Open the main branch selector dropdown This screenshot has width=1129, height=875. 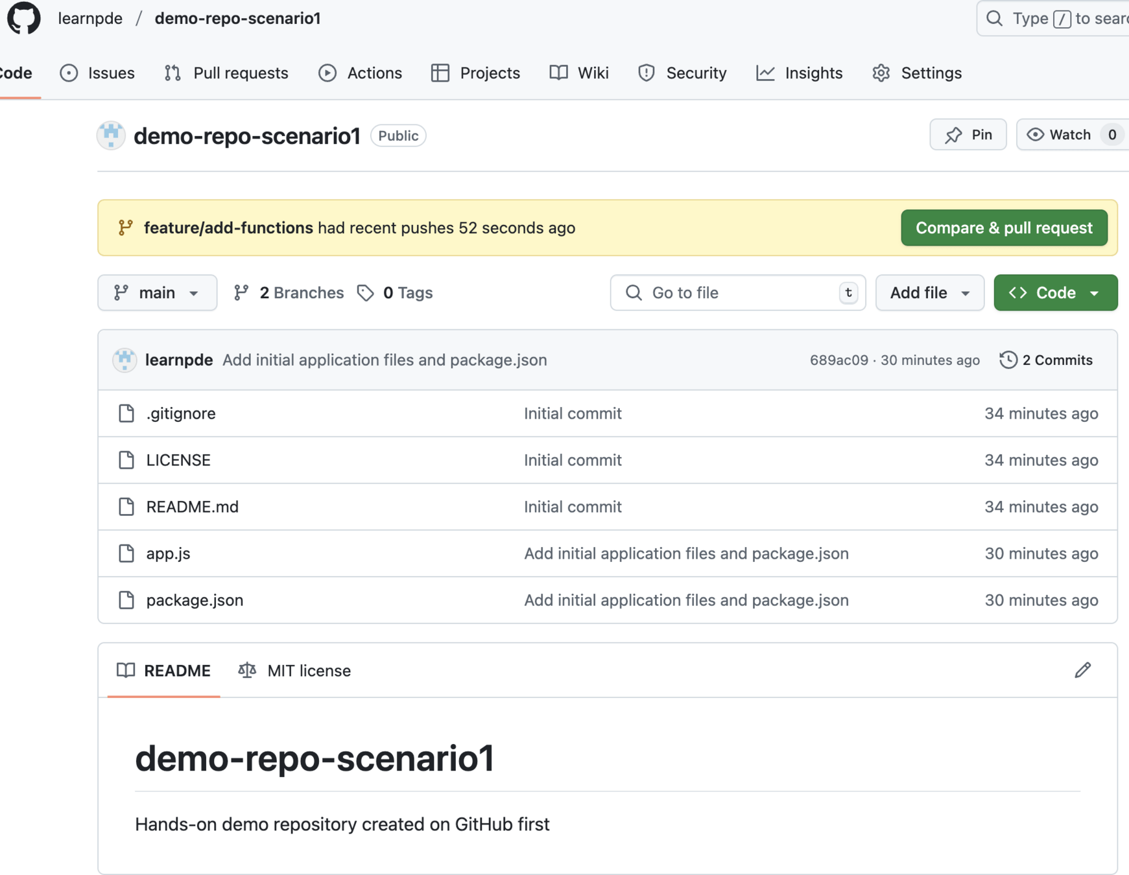click(158, 292)
